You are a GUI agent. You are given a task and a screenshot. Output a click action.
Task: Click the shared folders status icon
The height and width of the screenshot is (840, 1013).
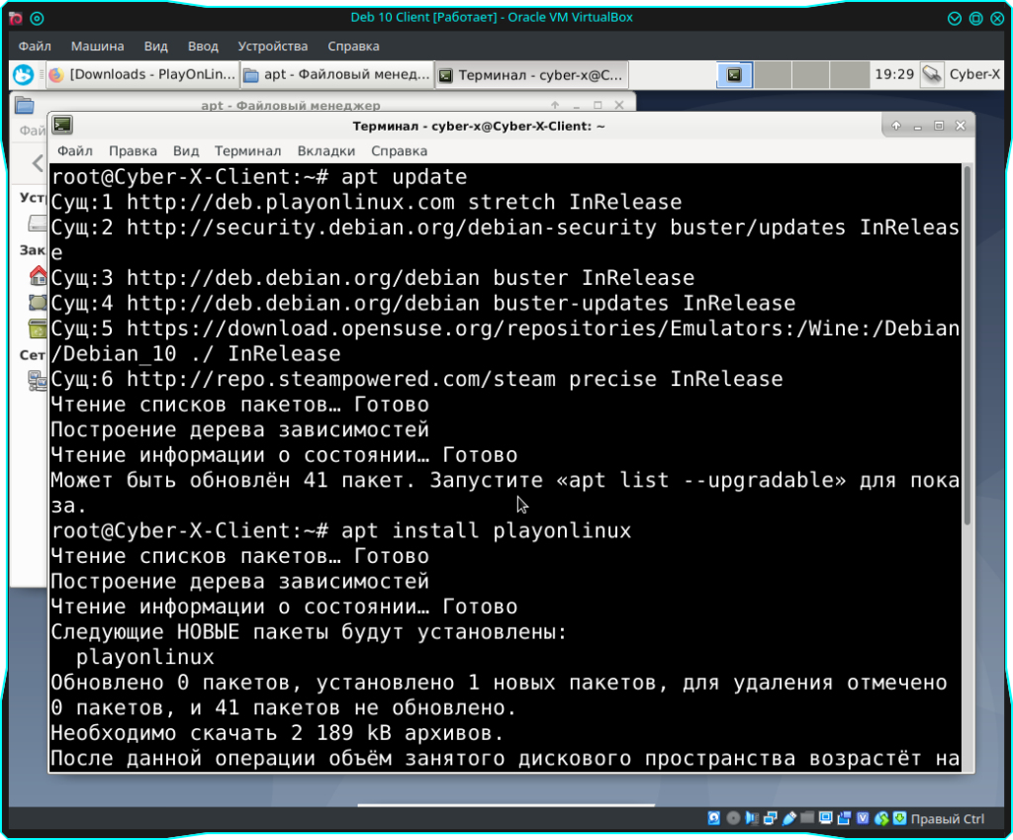[807, 818]
